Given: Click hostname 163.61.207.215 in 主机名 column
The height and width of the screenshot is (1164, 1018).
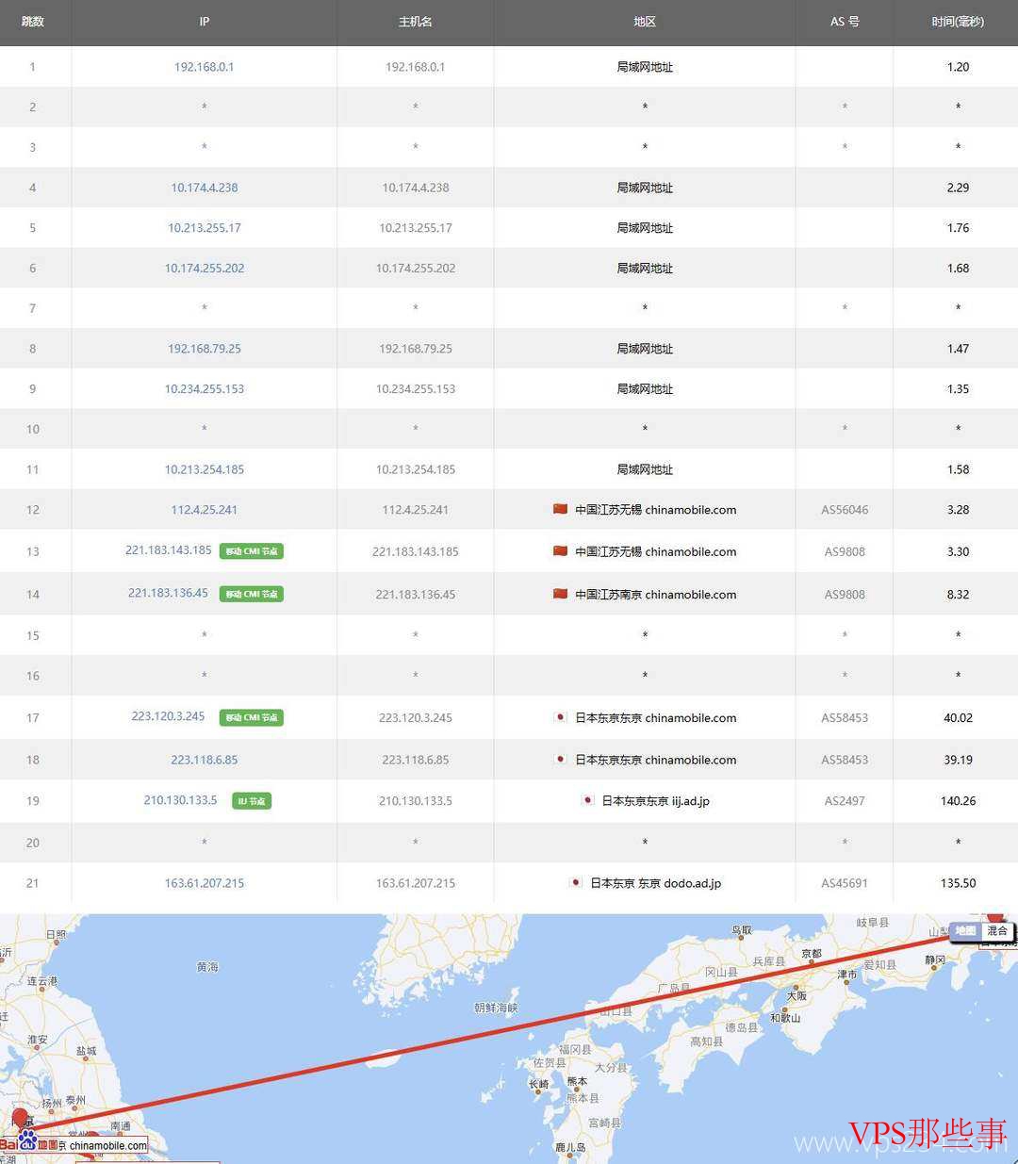Looking at the screenshot, I should 416,883.
